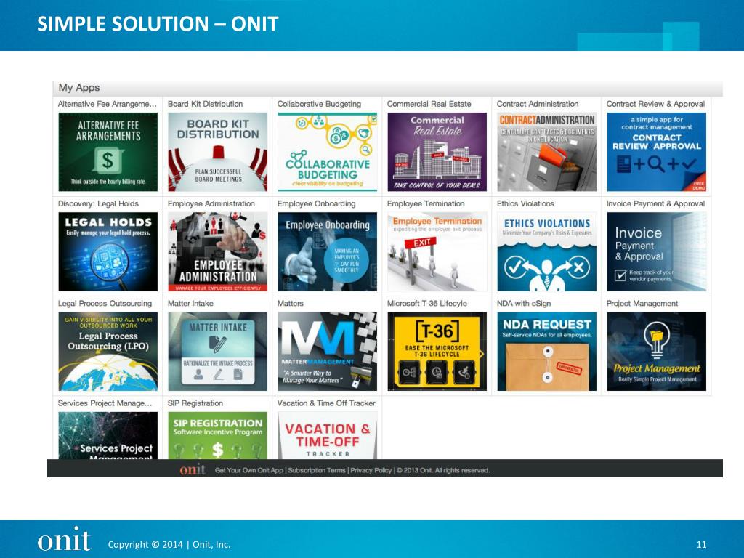Click the 'Employee Administration' title text

(211, 203)
